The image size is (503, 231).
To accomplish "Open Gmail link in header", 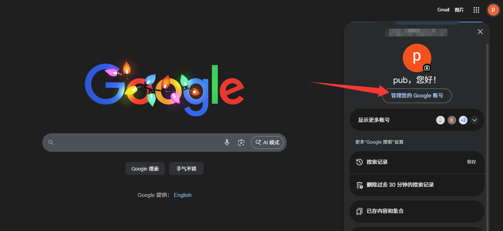I will tap(443, 10).
